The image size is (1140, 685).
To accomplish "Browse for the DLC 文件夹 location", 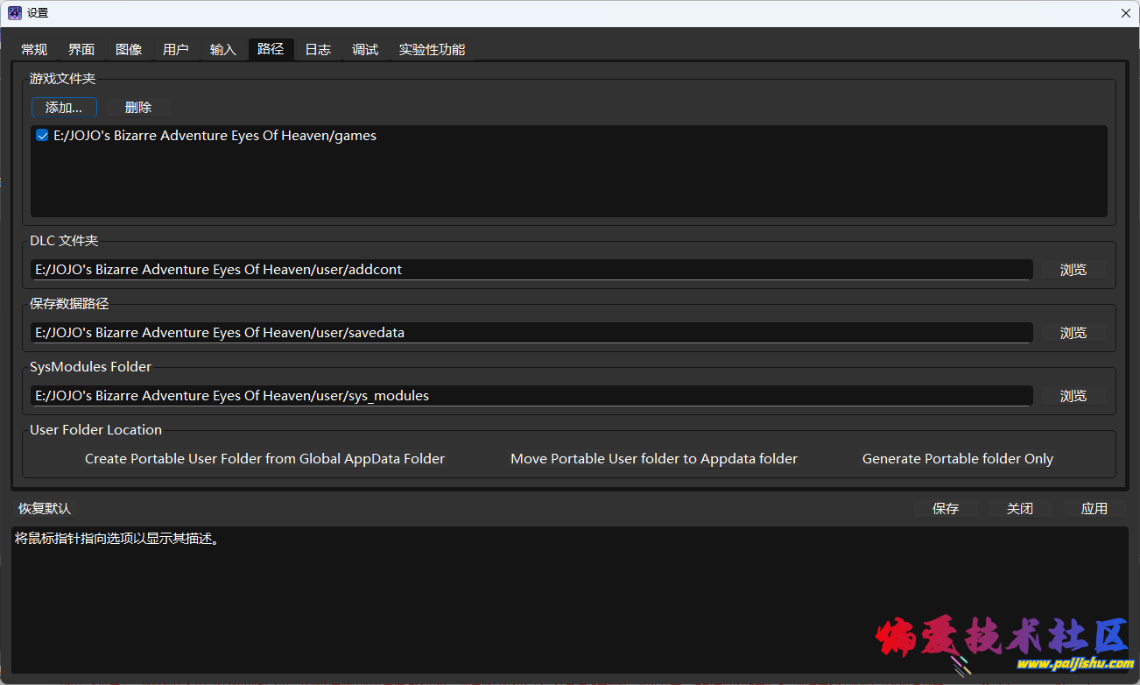I will [x=1073, y=270].
